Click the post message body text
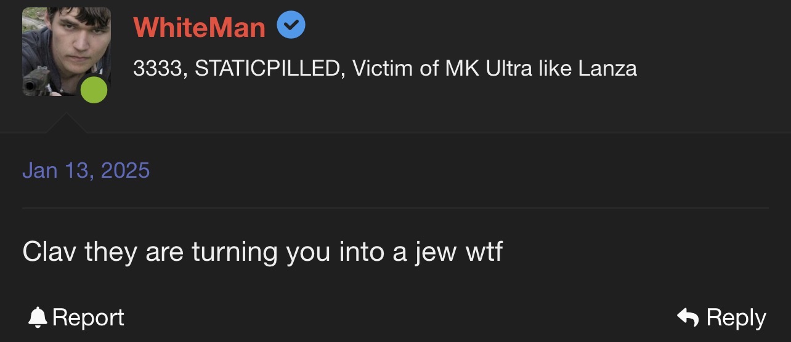Viewport: 791px width, 342px height. 262,252
